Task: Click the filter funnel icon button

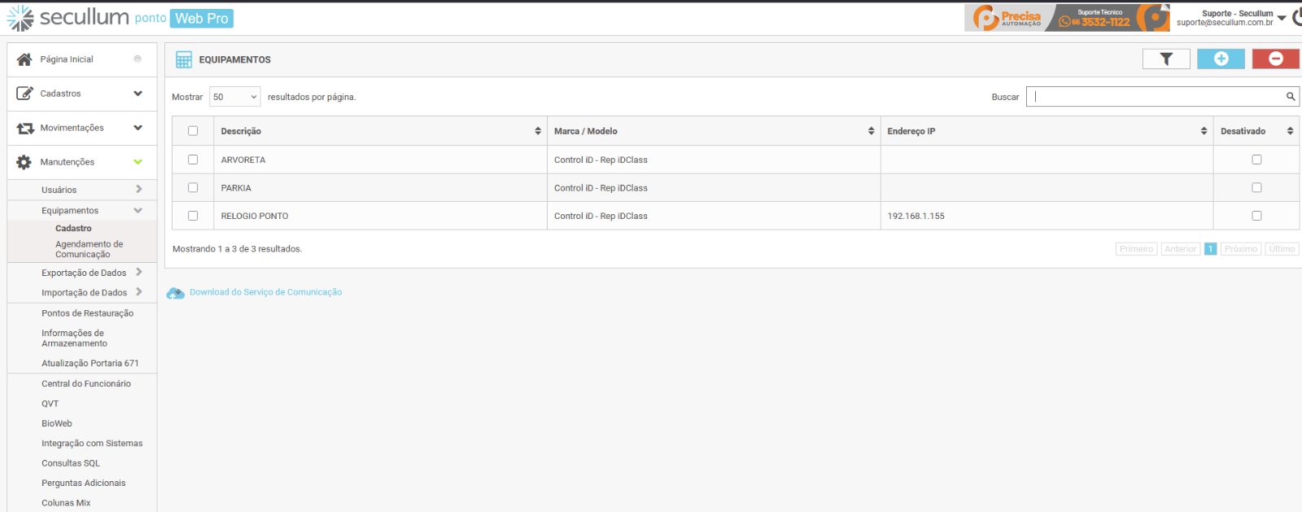Action: 1165,59
